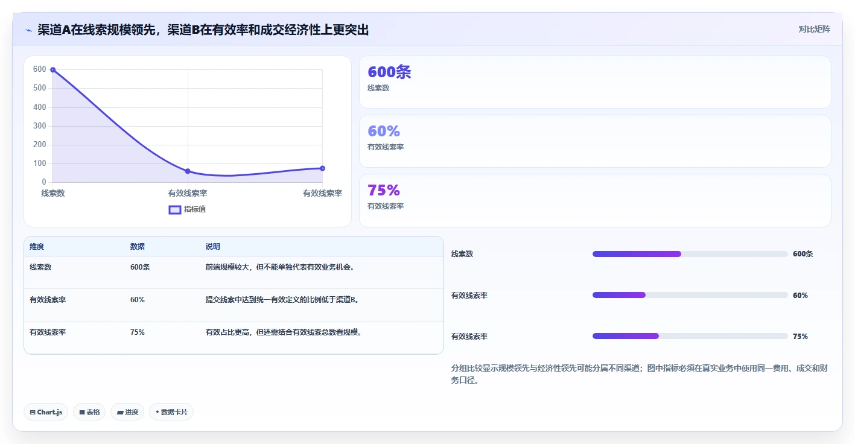Click the chart data point near value 60
The width and height of the screenshot is (855, 444).
(x=188, y=171)
